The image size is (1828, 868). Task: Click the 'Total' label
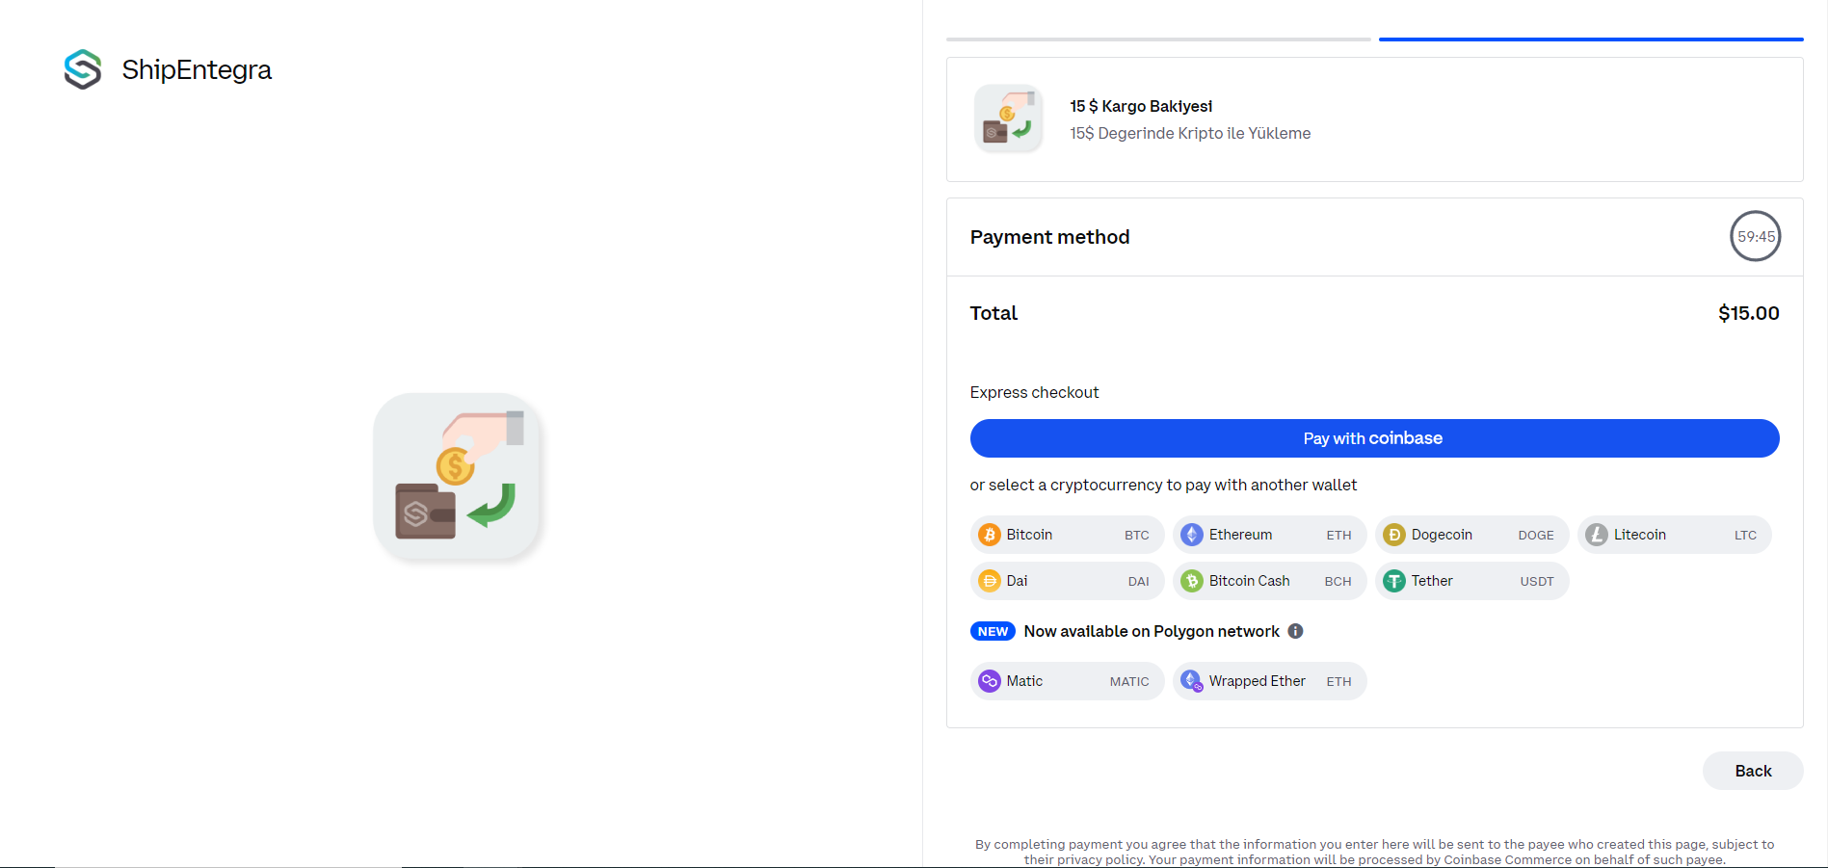tap(993, 313)
